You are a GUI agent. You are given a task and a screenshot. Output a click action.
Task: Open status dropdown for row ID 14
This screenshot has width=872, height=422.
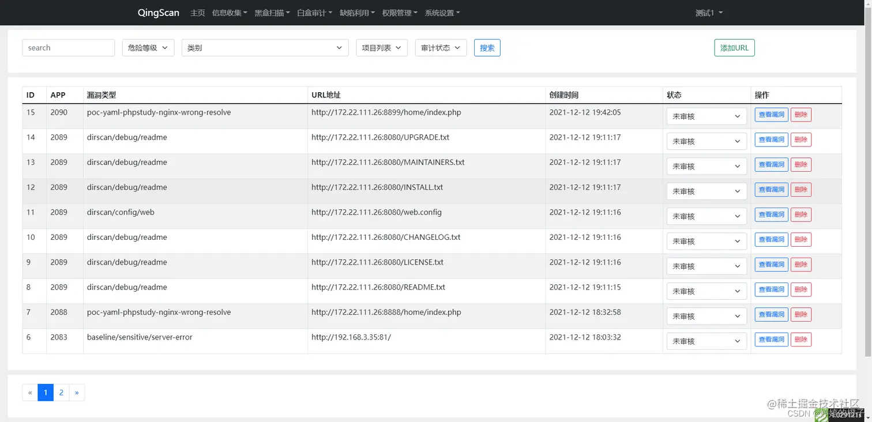pyautogui.click(x=706, y=141)
